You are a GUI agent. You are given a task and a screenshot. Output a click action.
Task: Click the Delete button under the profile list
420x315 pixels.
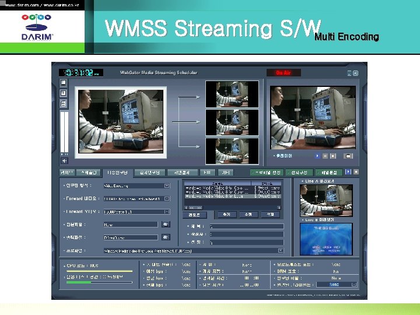pos(270,215)
